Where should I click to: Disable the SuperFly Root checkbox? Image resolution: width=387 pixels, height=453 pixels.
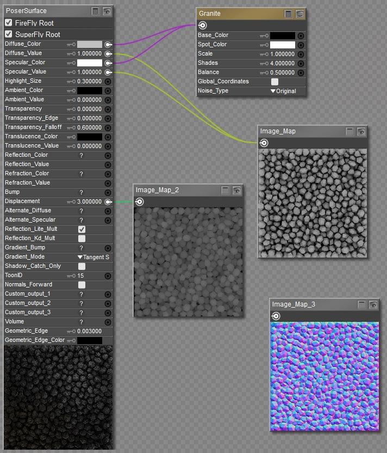(9, 34)
